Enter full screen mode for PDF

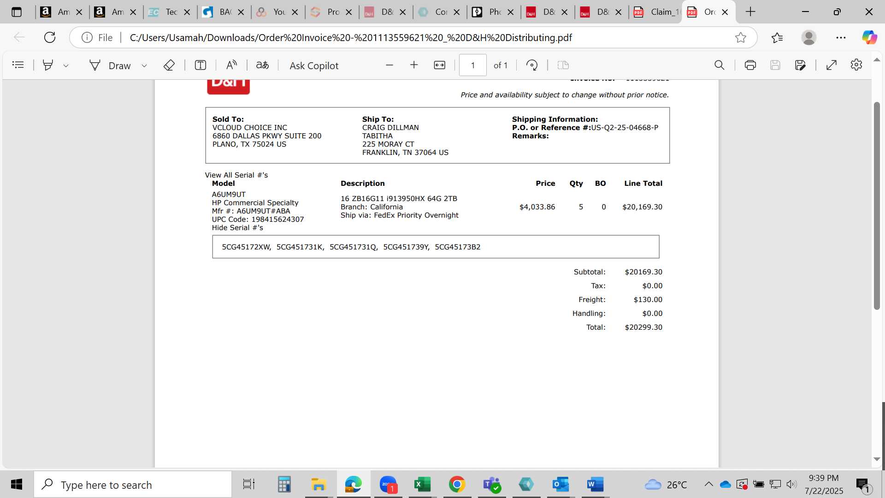point(832,65)
